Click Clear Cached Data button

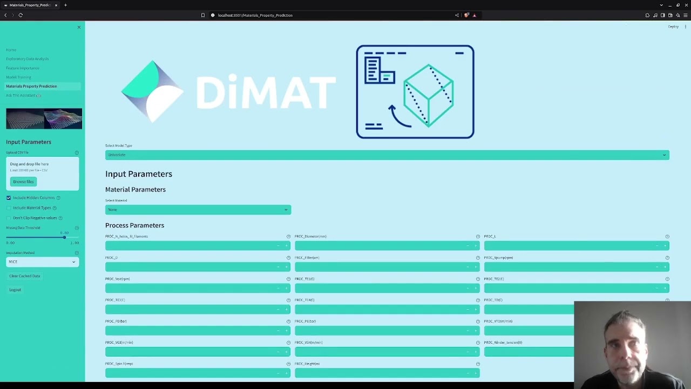tap(24, 276)
